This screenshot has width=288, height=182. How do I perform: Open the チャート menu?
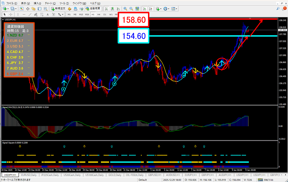[50, 3]
